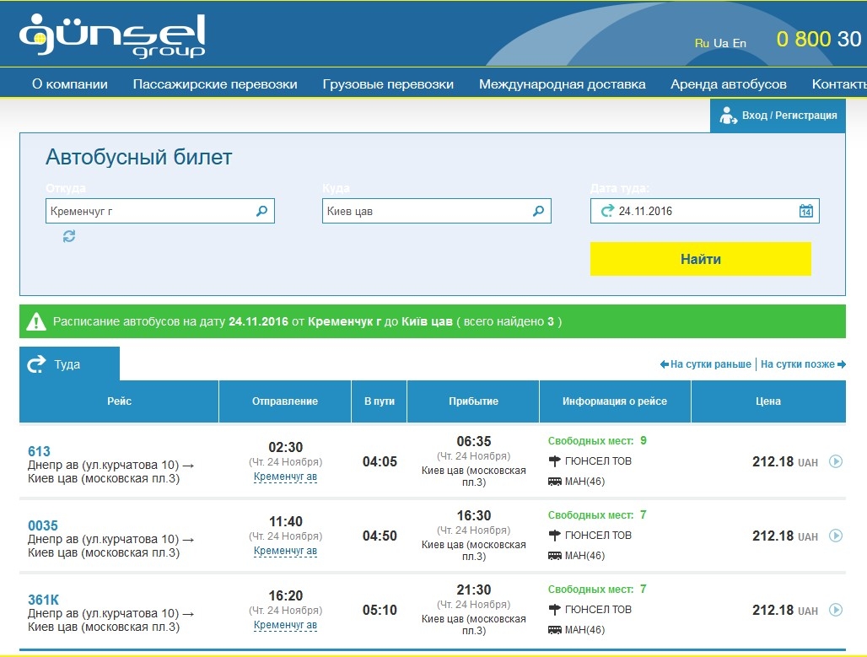Open the calendar icon in the date field
The image size is (867, 657).
coord(805,211)
